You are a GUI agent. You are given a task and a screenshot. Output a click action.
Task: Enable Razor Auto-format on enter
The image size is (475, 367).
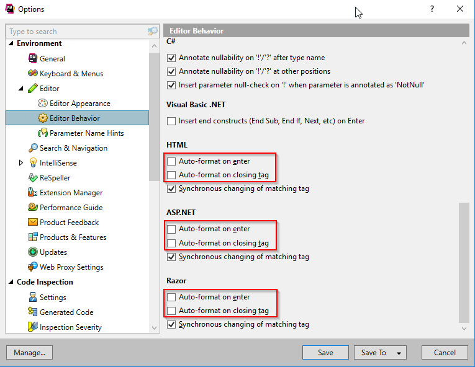click(171, 297)
